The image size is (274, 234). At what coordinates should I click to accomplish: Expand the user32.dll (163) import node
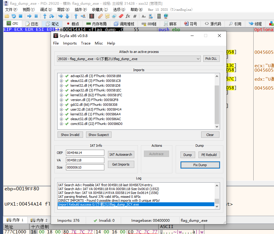coord(61,109)
